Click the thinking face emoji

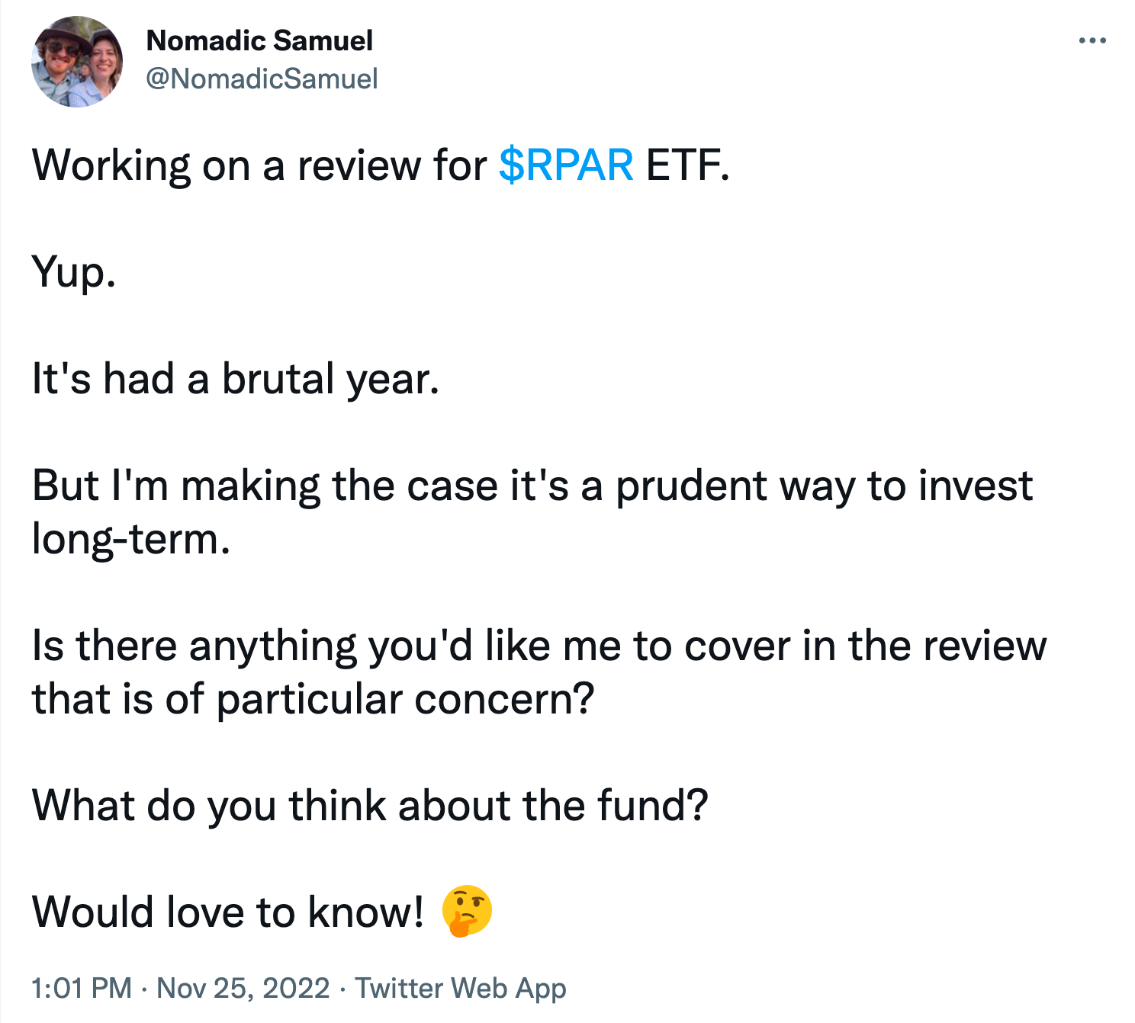tap(467, 911)
